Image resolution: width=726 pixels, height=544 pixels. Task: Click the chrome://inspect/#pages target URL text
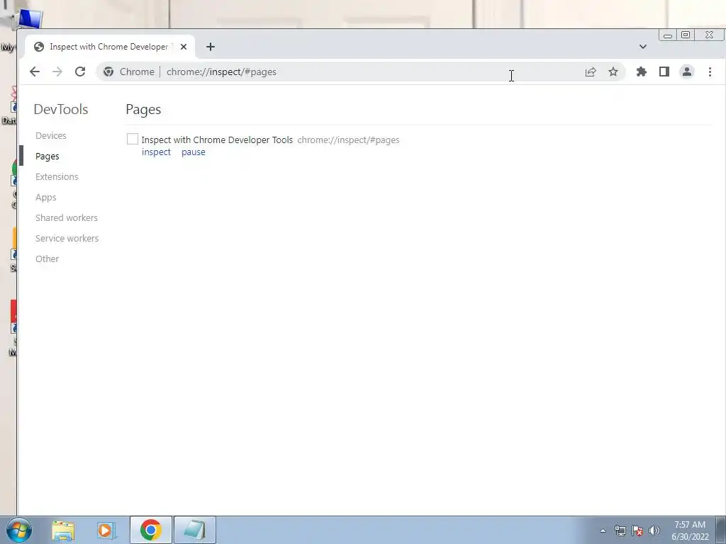(x=348, y=140)
